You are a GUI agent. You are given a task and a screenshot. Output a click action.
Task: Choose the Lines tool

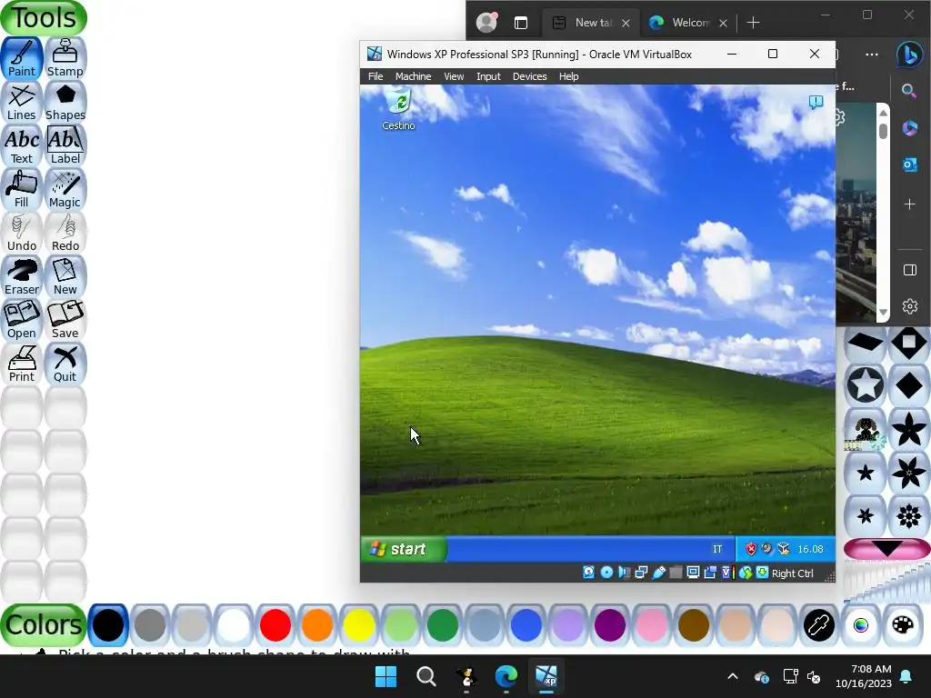pos(22,102)
